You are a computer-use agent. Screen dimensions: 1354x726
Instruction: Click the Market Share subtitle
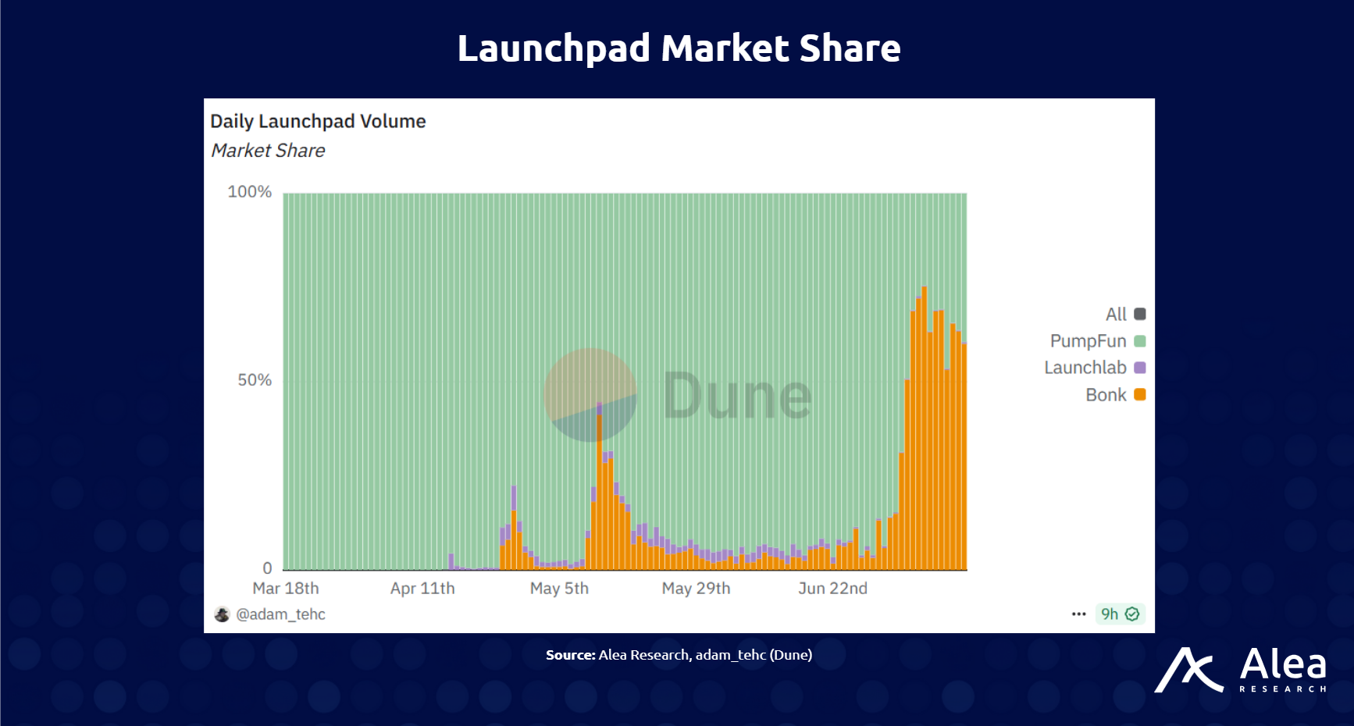click(268, 151)
